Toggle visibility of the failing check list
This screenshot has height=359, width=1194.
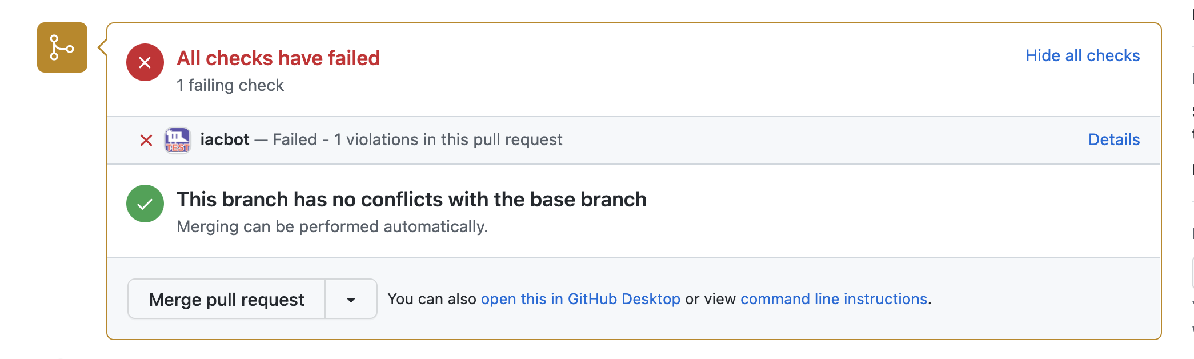[x=1082, y=55]
